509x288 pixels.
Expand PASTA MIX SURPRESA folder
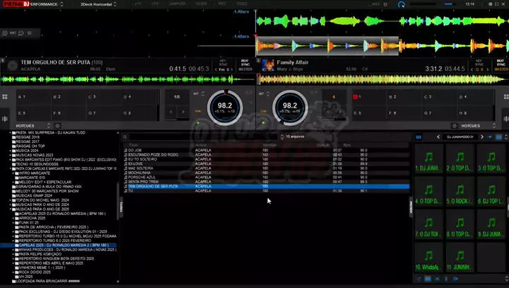pyautogui.click(x=11, y=132)
